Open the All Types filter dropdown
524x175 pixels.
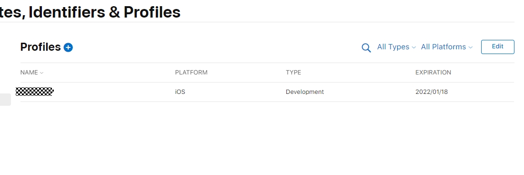396,47
